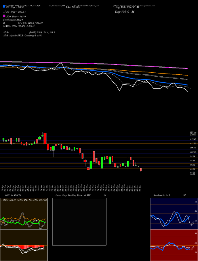Click the 'Day Vol: 0 M' text
Viewport: 198px width, 261px height.
pos(124,11)
